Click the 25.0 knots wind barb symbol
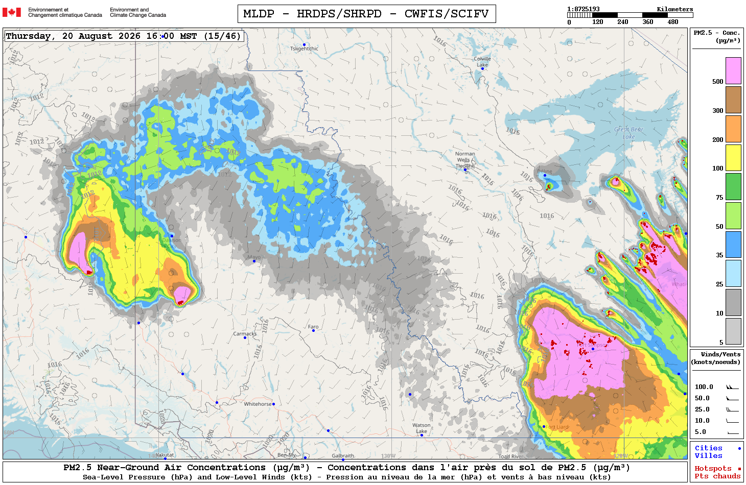 pyautogui.click(x=732, y=409)
